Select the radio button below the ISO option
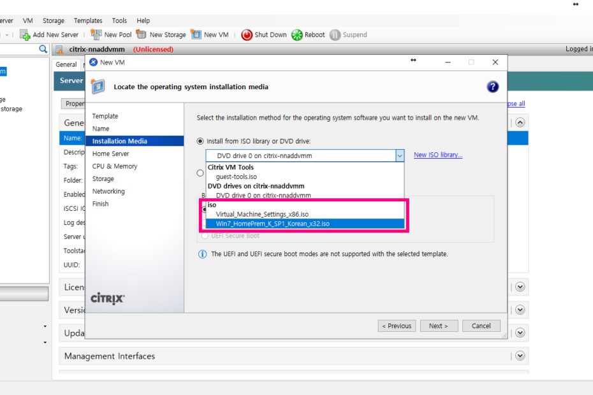Screen dimensions: 593x395 200,173
